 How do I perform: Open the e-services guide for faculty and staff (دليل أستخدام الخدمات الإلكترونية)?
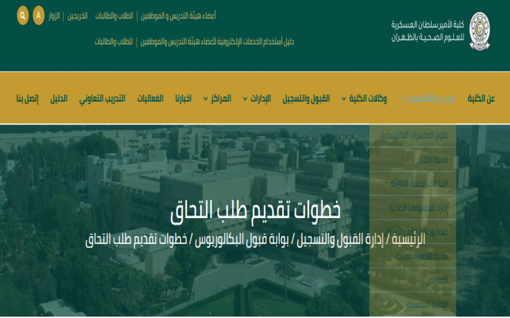coord(217,41)
